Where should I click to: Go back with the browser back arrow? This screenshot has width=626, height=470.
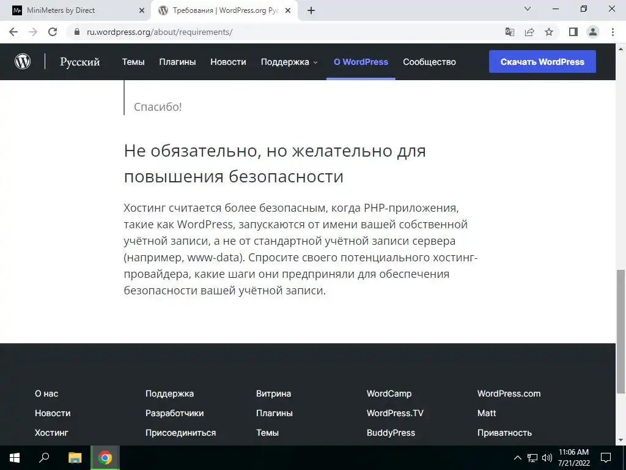coord(13,32)
